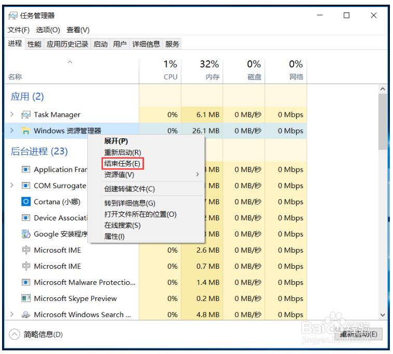Click the Cortana (小娜) icon
Image resolution: width=393 pixels, height=354 pixels.
pyautogui.click(x=26, y=202)
